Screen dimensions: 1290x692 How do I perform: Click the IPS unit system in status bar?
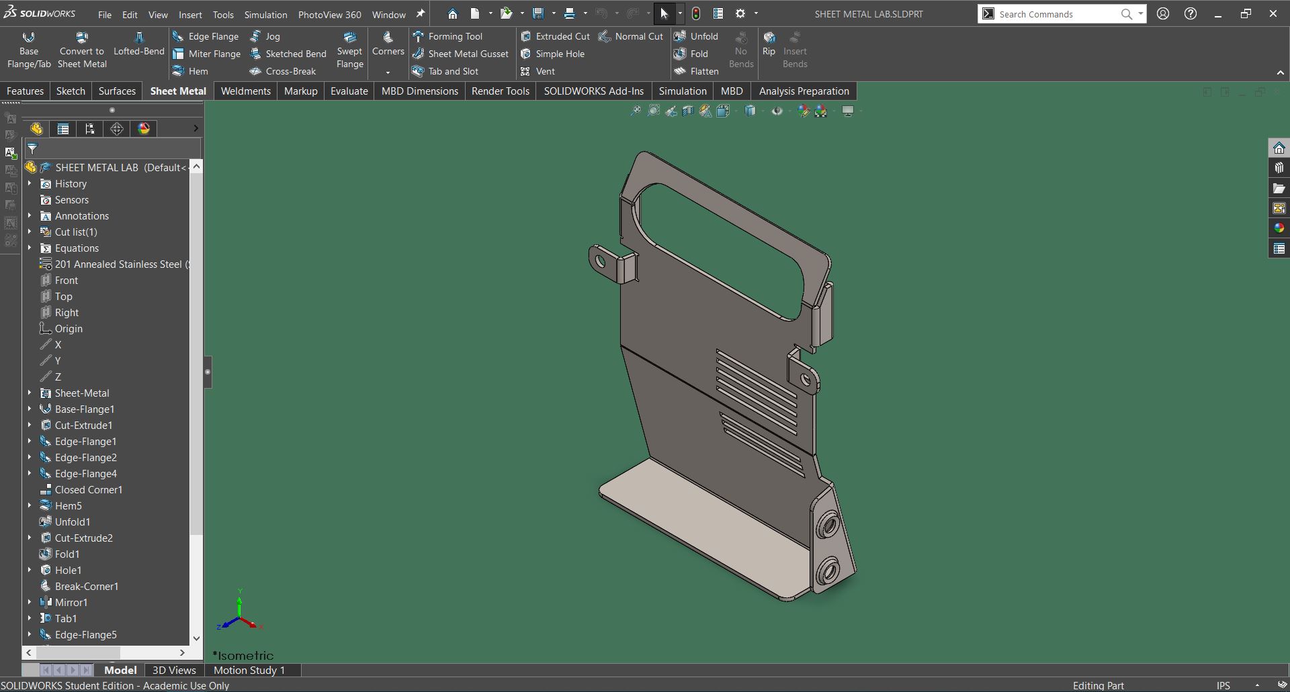pos(1223,685)
